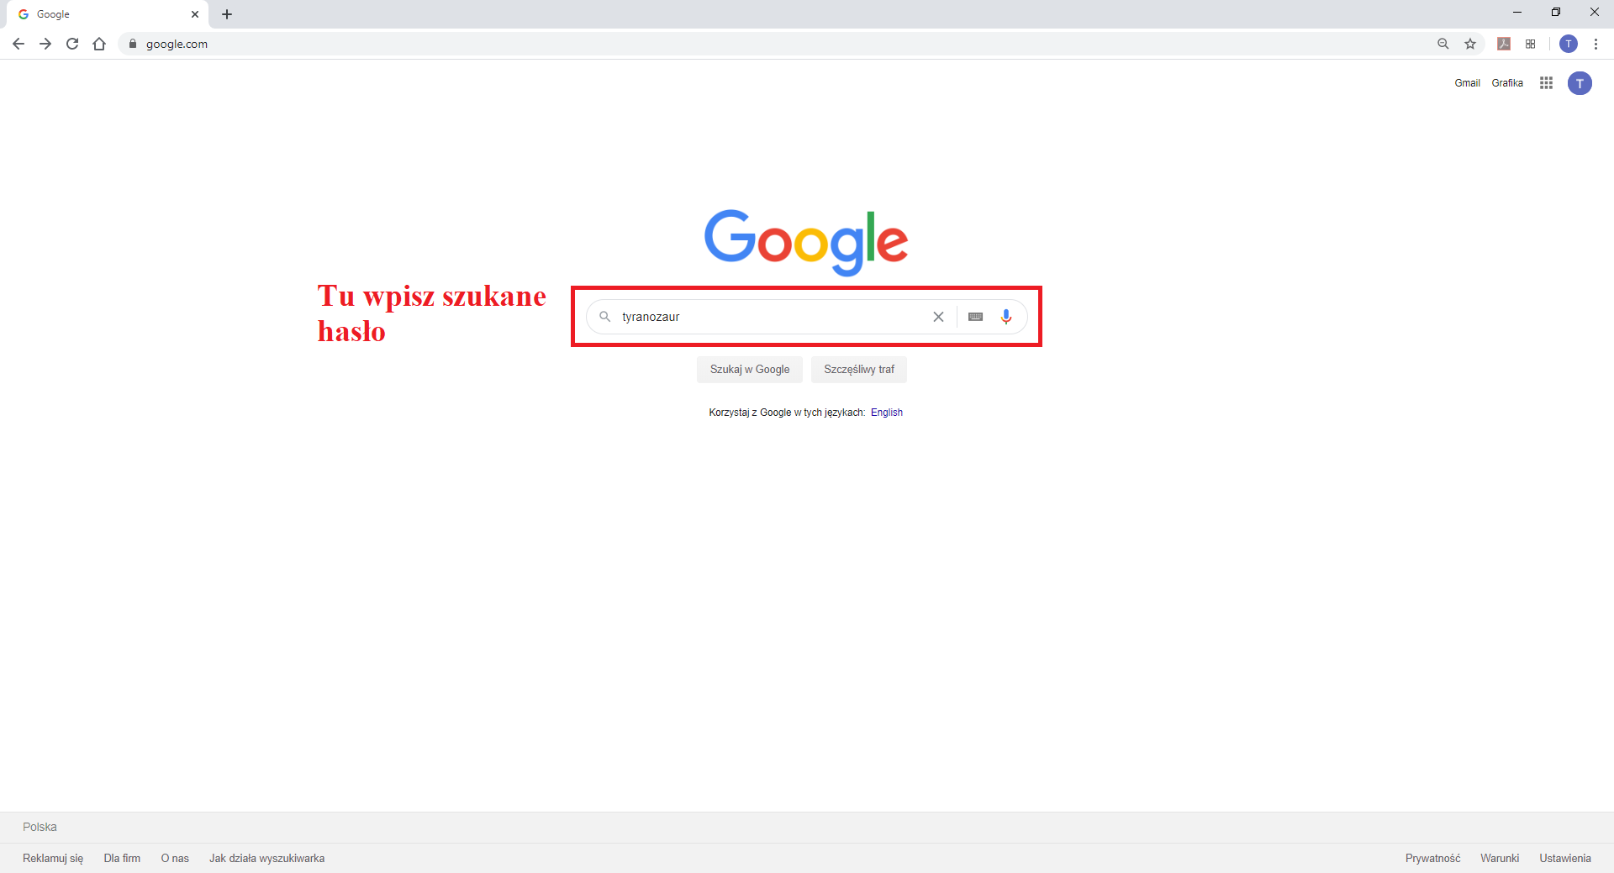Open the zoom magnifier in the address bar
The image size is (1614, 873).
pos(1443,44)
